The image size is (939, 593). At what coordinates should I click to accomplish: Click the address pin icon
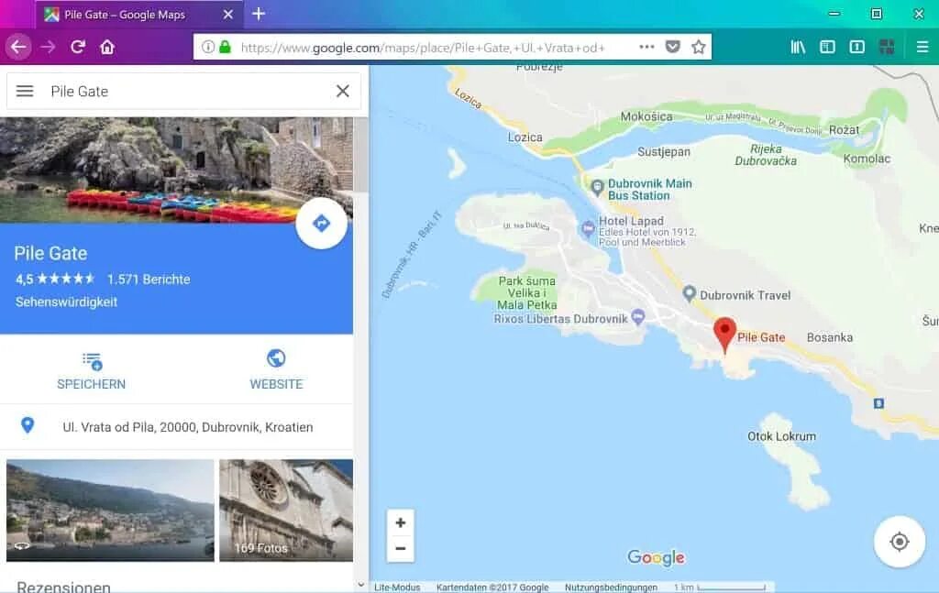[x=28, y=425]
